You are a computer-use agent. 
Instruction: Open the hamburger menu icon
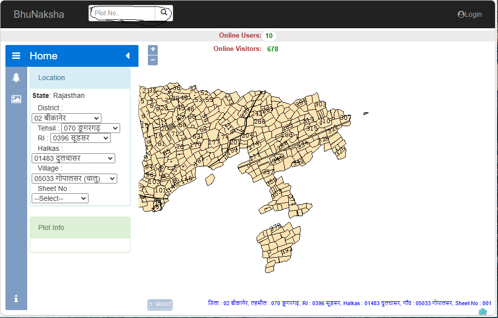click(x=16, y=56)
